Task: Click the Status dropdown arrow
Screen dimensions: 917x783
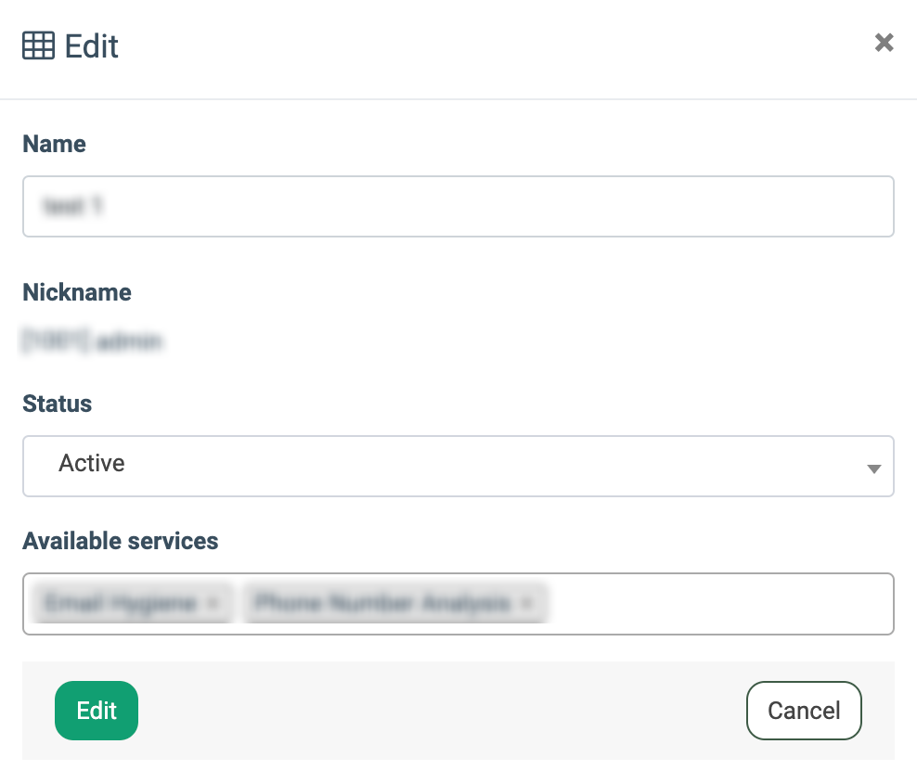Action: tap(872, 469)
